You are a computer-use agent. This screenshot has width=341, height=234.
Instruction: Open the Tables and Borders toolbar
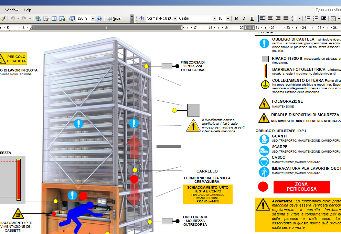46,19
